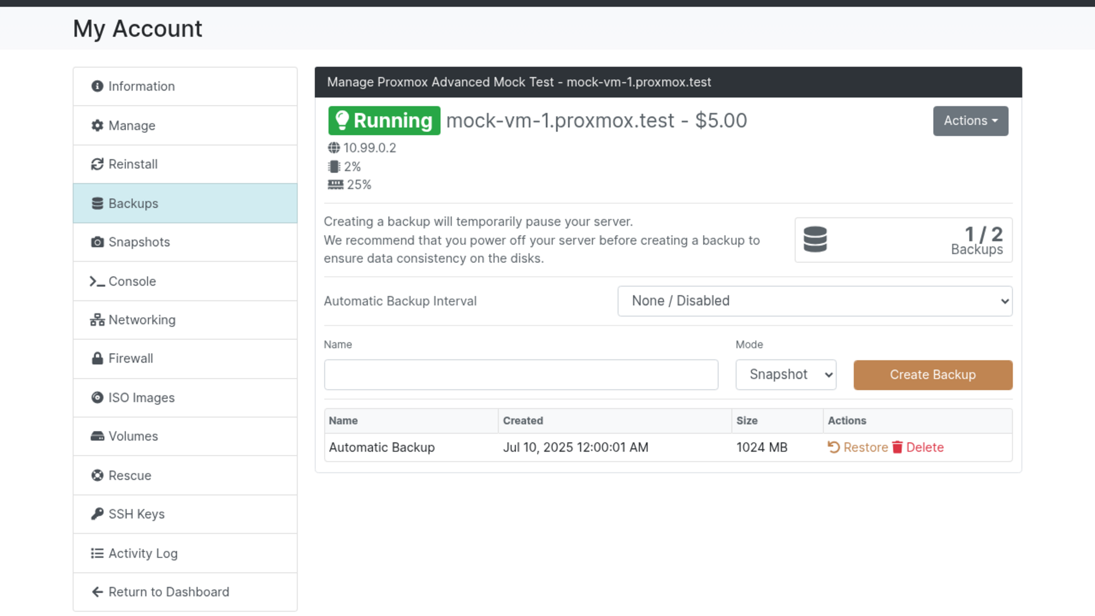Click the mock-vm-1.proxmox.test - $5.00 heading

(597, 120)
